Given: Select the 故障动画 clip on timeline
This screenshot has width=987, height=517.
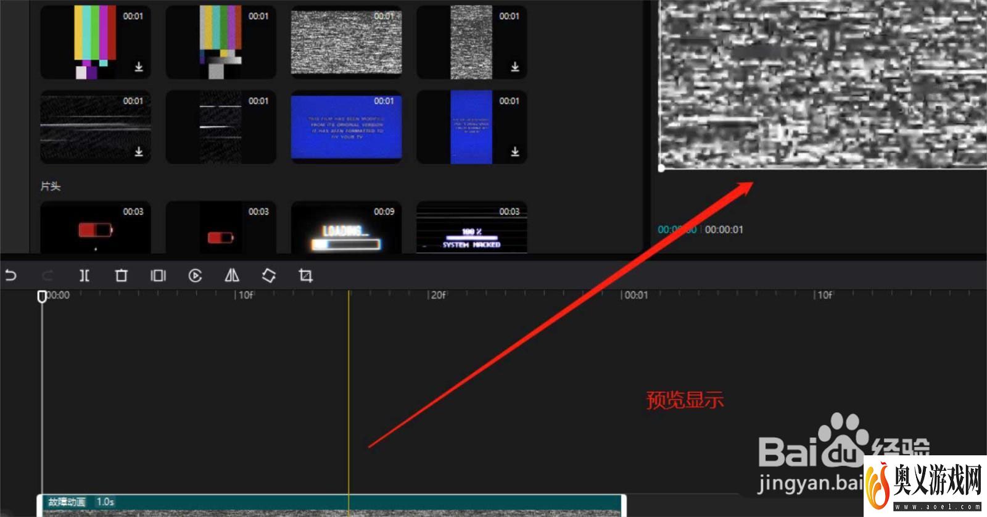Looking at the screenshot, I should [x=332, y=506].
